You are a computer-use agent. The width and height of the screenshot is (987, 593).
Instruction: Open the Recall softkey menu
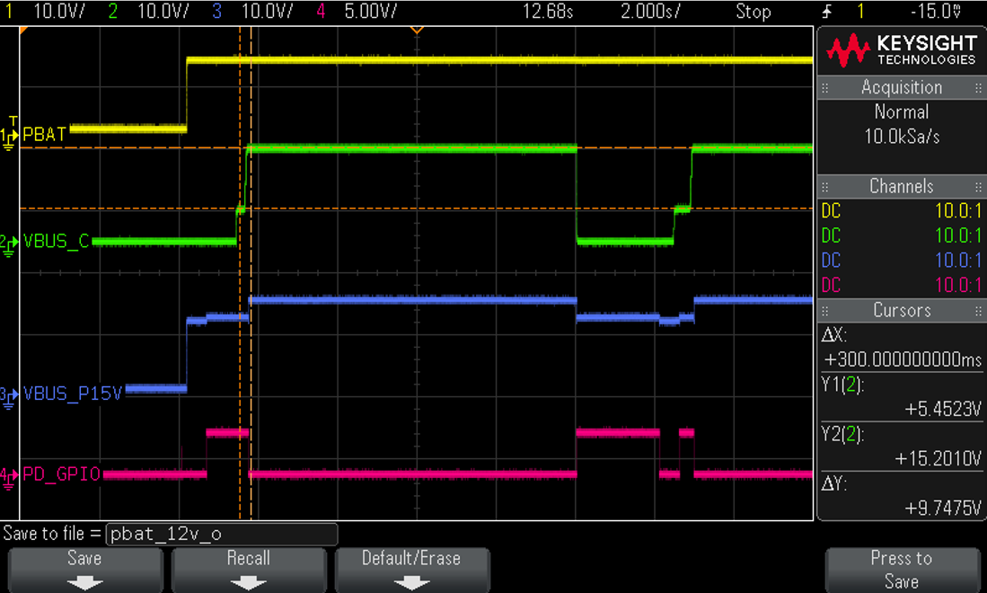[249, 571]
